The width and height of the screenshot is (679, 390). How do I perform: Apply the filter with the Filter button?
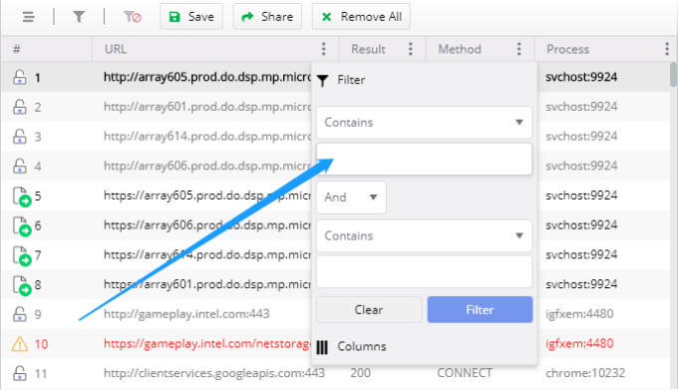pyautogui.click(x=480, y=309)
